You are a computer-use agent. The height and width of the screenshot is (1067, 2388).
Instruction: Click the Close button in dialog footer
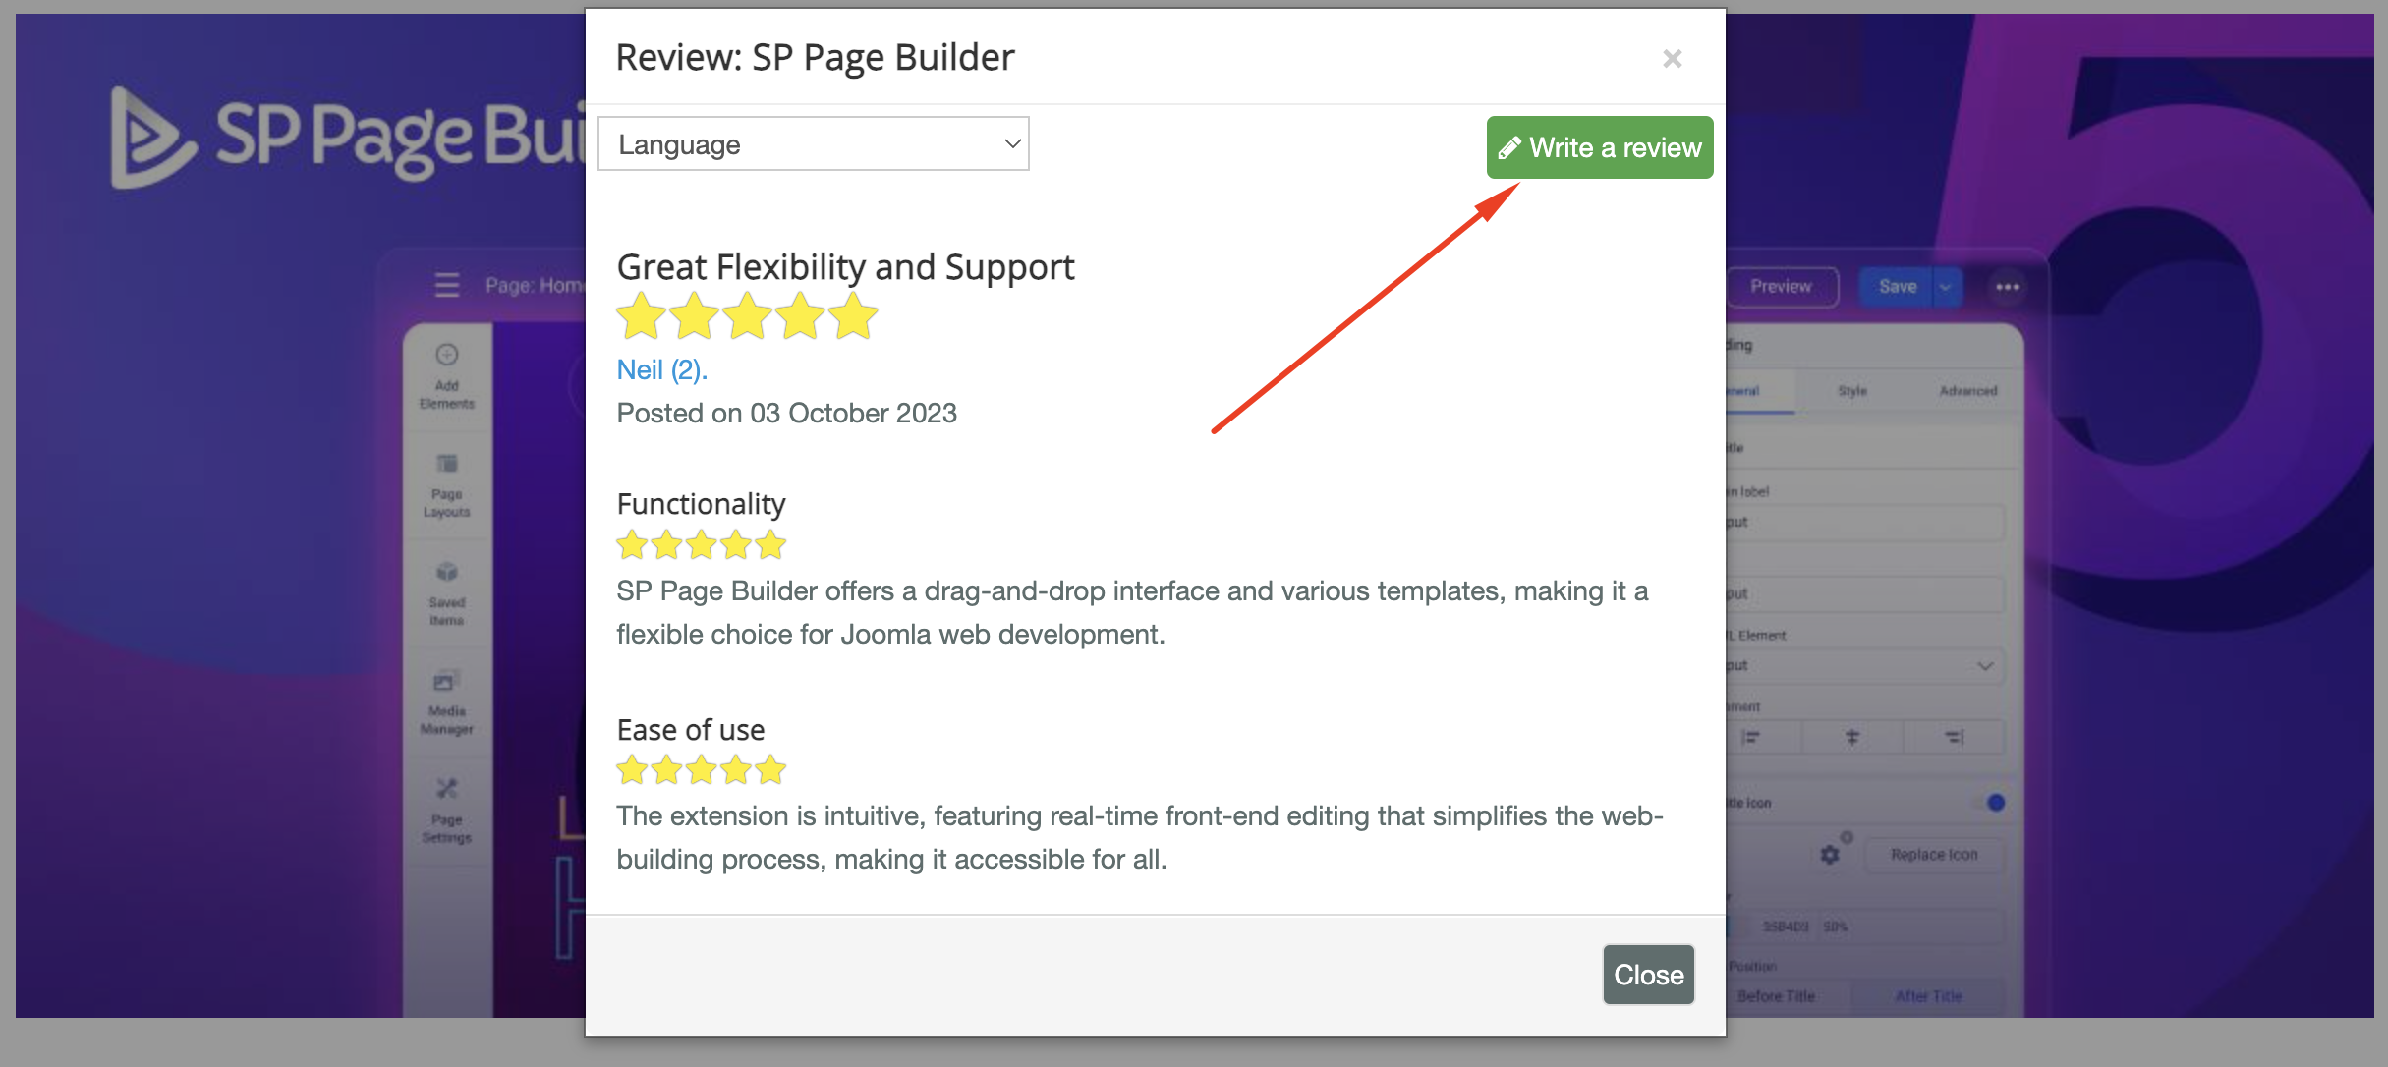[1648, 975]
